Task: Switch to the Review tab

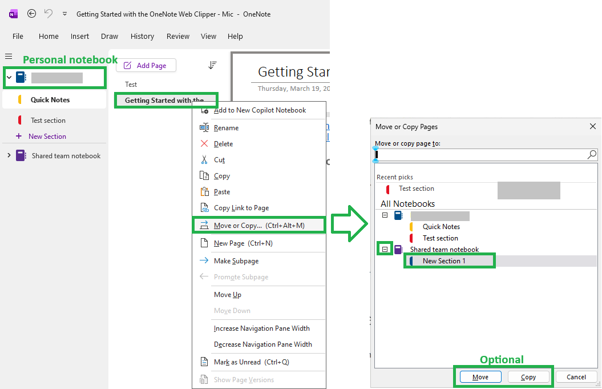Action: click(178, 36)
